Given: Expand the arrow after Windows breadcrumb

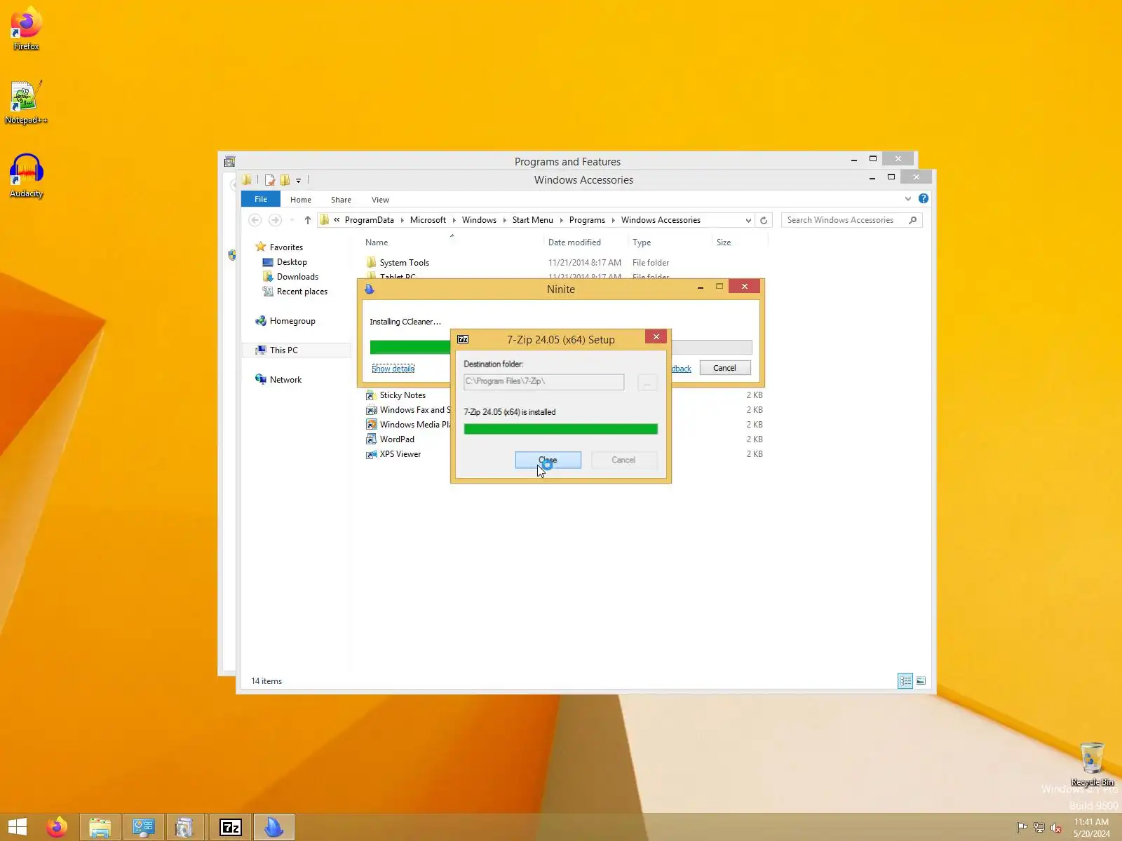Looking at the screenshot, I should [504, 220].
